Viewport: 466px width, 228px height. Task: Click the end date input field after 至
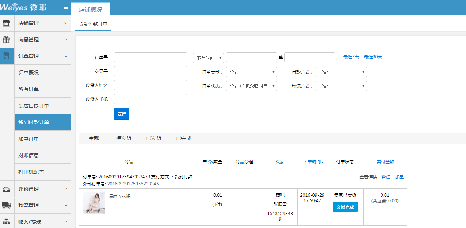pyautogui.click(x=310, y=57)
